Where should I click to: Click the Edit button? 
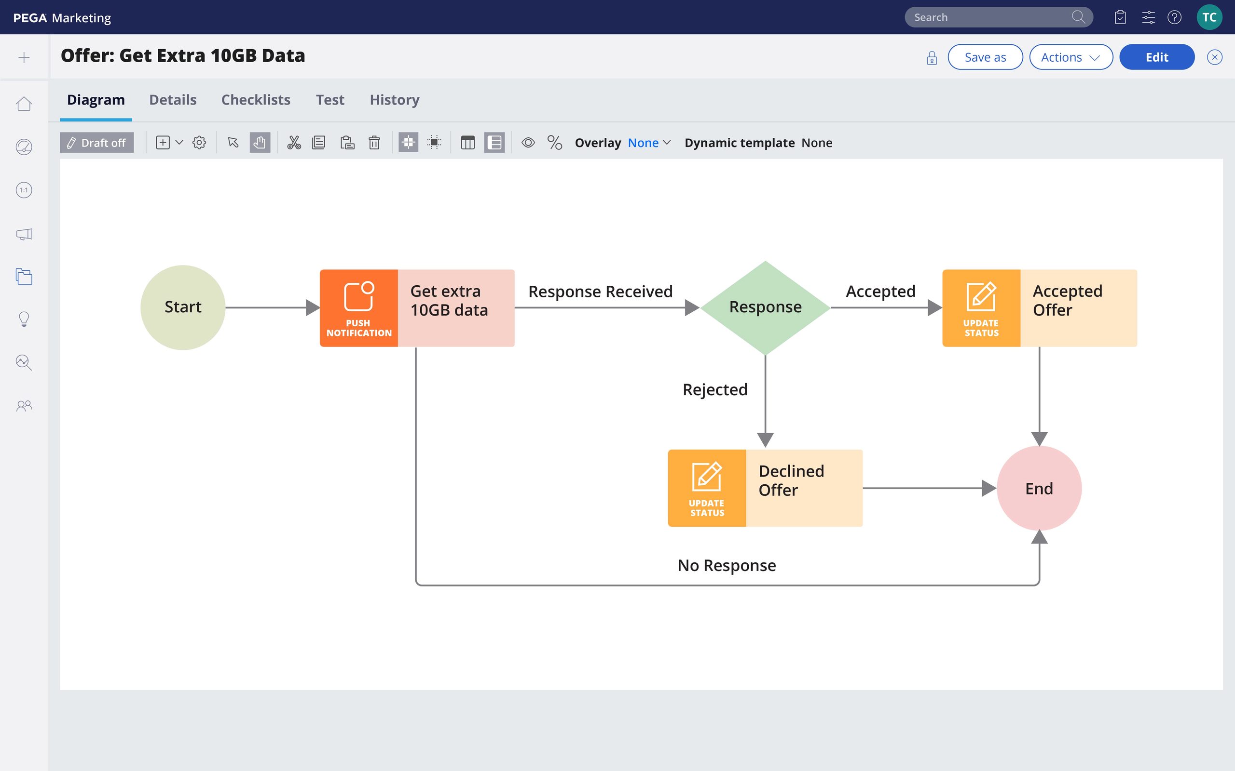pyautogui.click(x=1156, y=57)
